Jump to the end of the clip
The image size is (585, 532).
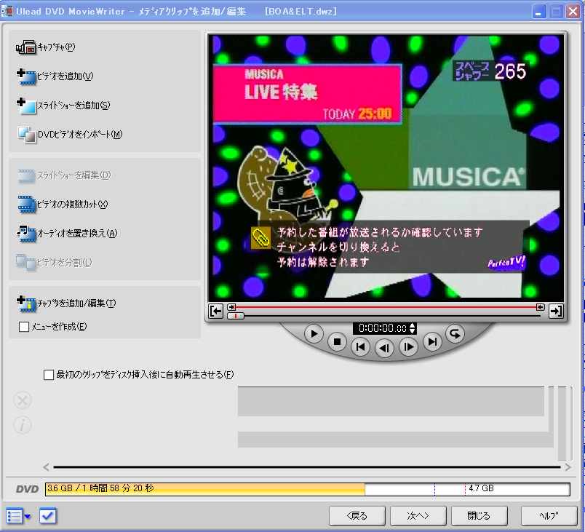tap(432, 341)
